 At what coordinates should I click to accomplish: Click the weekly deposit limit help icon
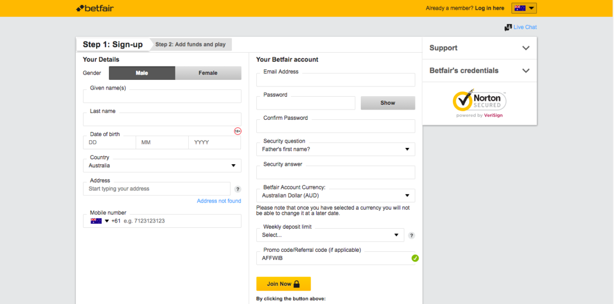pyautogui.click(x=411, y=235)
